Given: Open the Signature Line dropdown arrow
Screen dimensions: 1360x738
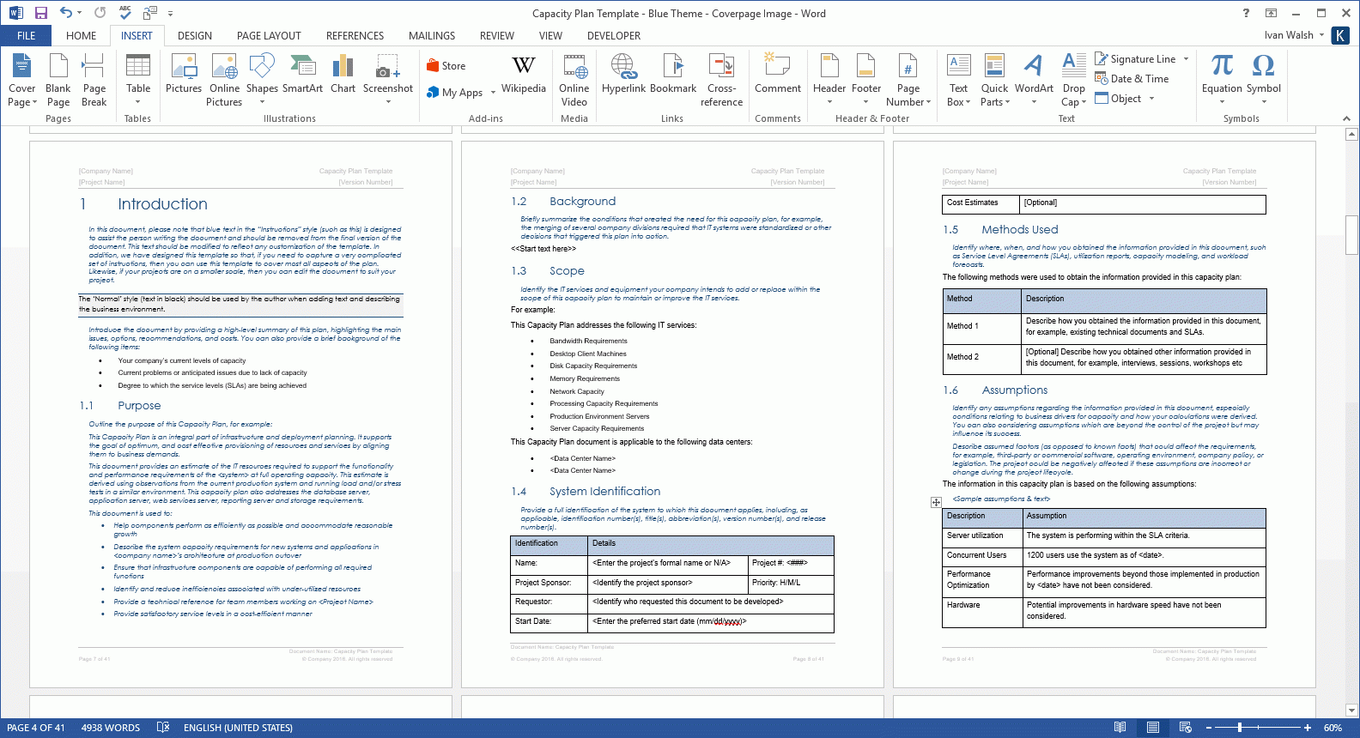Looking at the screenshot, I should 1187,59.
